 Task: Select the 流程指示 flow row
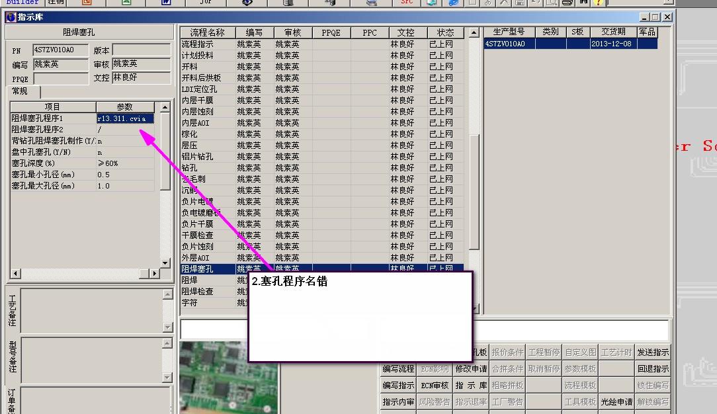coord(322,44)
